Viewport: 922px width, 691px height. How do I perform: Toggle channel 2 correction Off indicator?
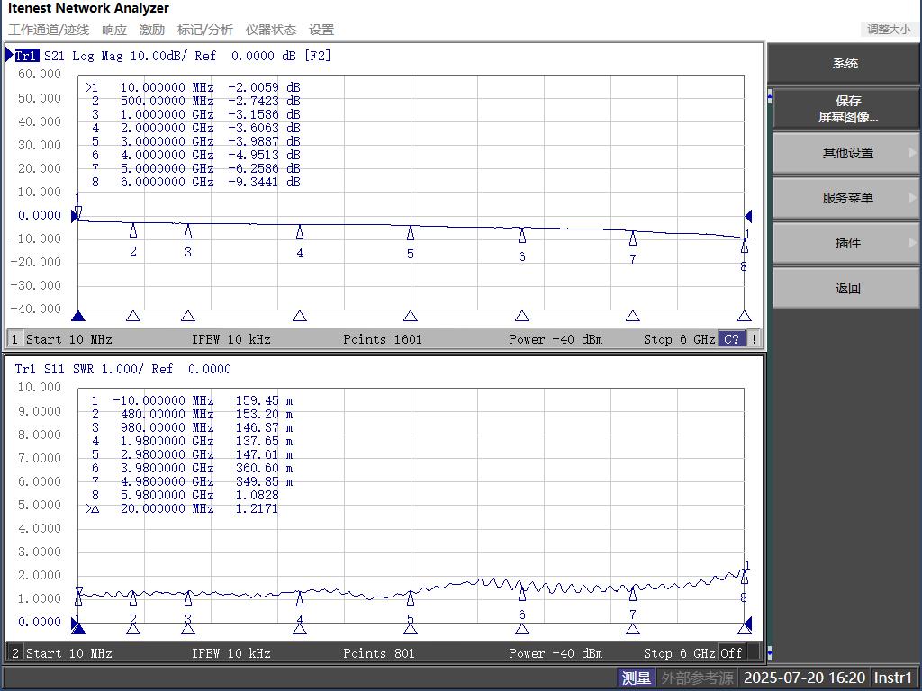pos(731,653)
